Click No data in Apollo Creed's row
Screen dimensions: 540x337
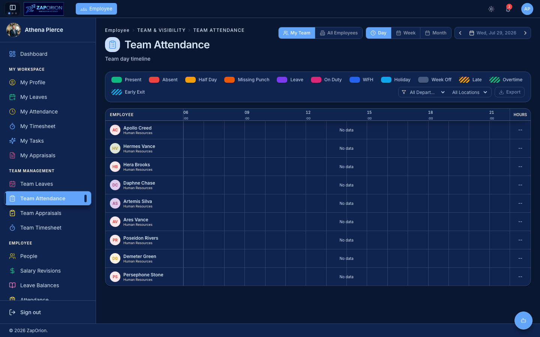click(346, 130)
